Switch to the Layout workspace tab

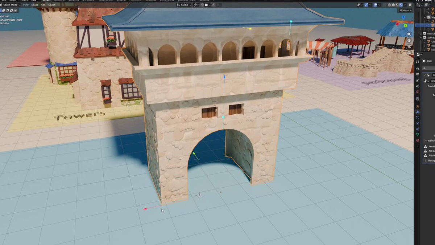click(x=47, y=1)
